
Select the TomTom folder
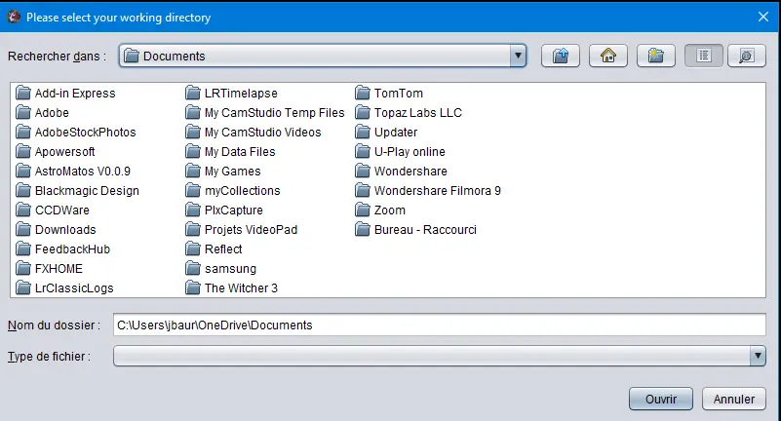389,93
